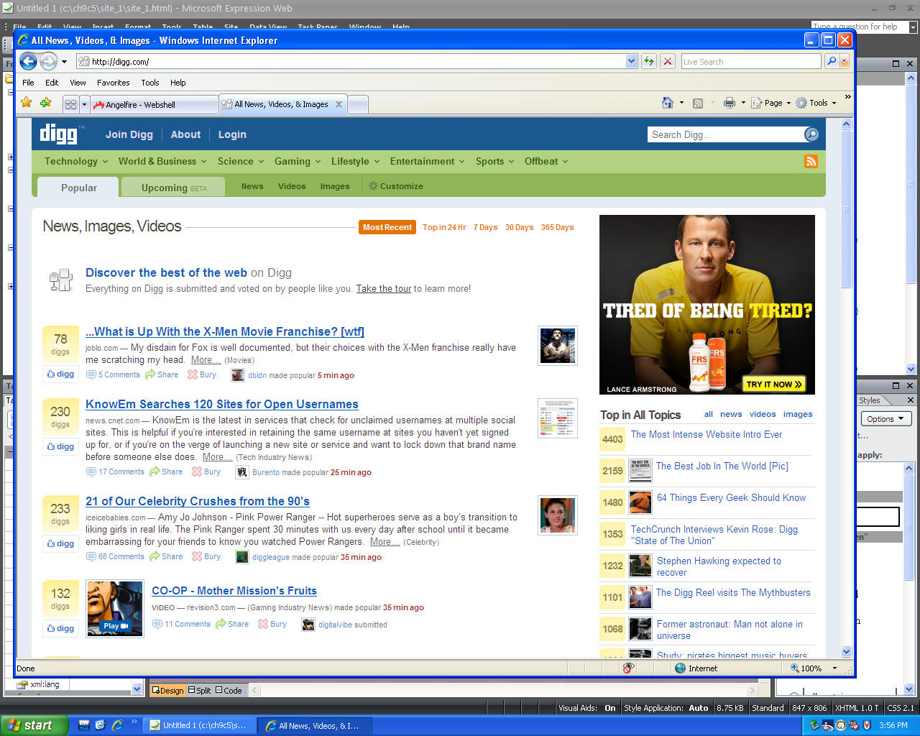
Task: Click the Refresh page icon
Action: (x=649, y=61)
